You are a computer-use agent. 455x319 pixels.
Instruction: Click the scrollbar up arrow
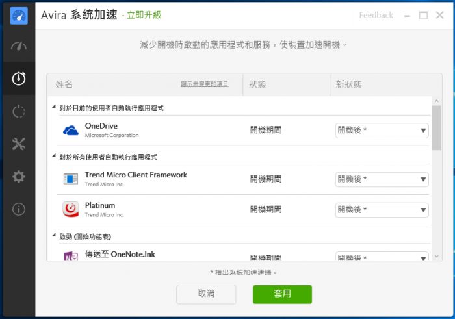pos(436,101)
